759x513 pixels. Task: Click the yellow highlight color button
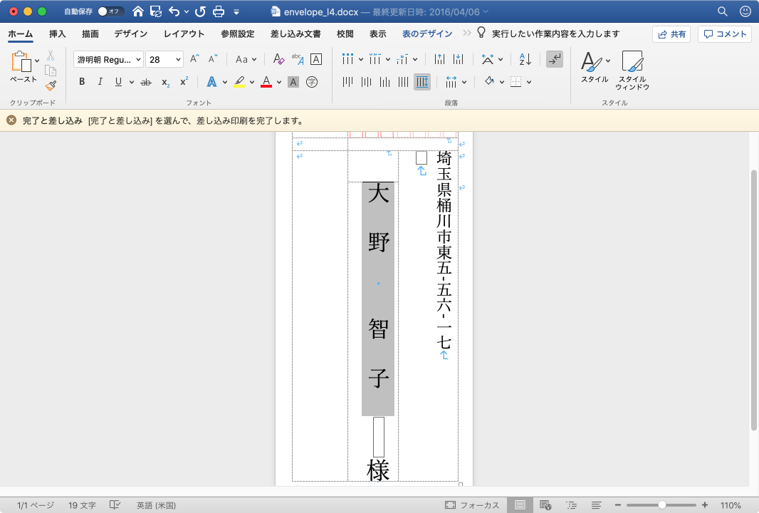[239, 82]
